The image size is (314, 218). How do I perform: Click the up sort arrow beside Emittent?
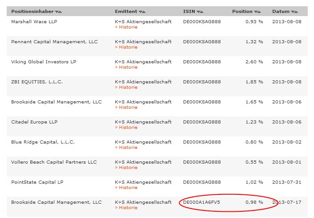144,12
